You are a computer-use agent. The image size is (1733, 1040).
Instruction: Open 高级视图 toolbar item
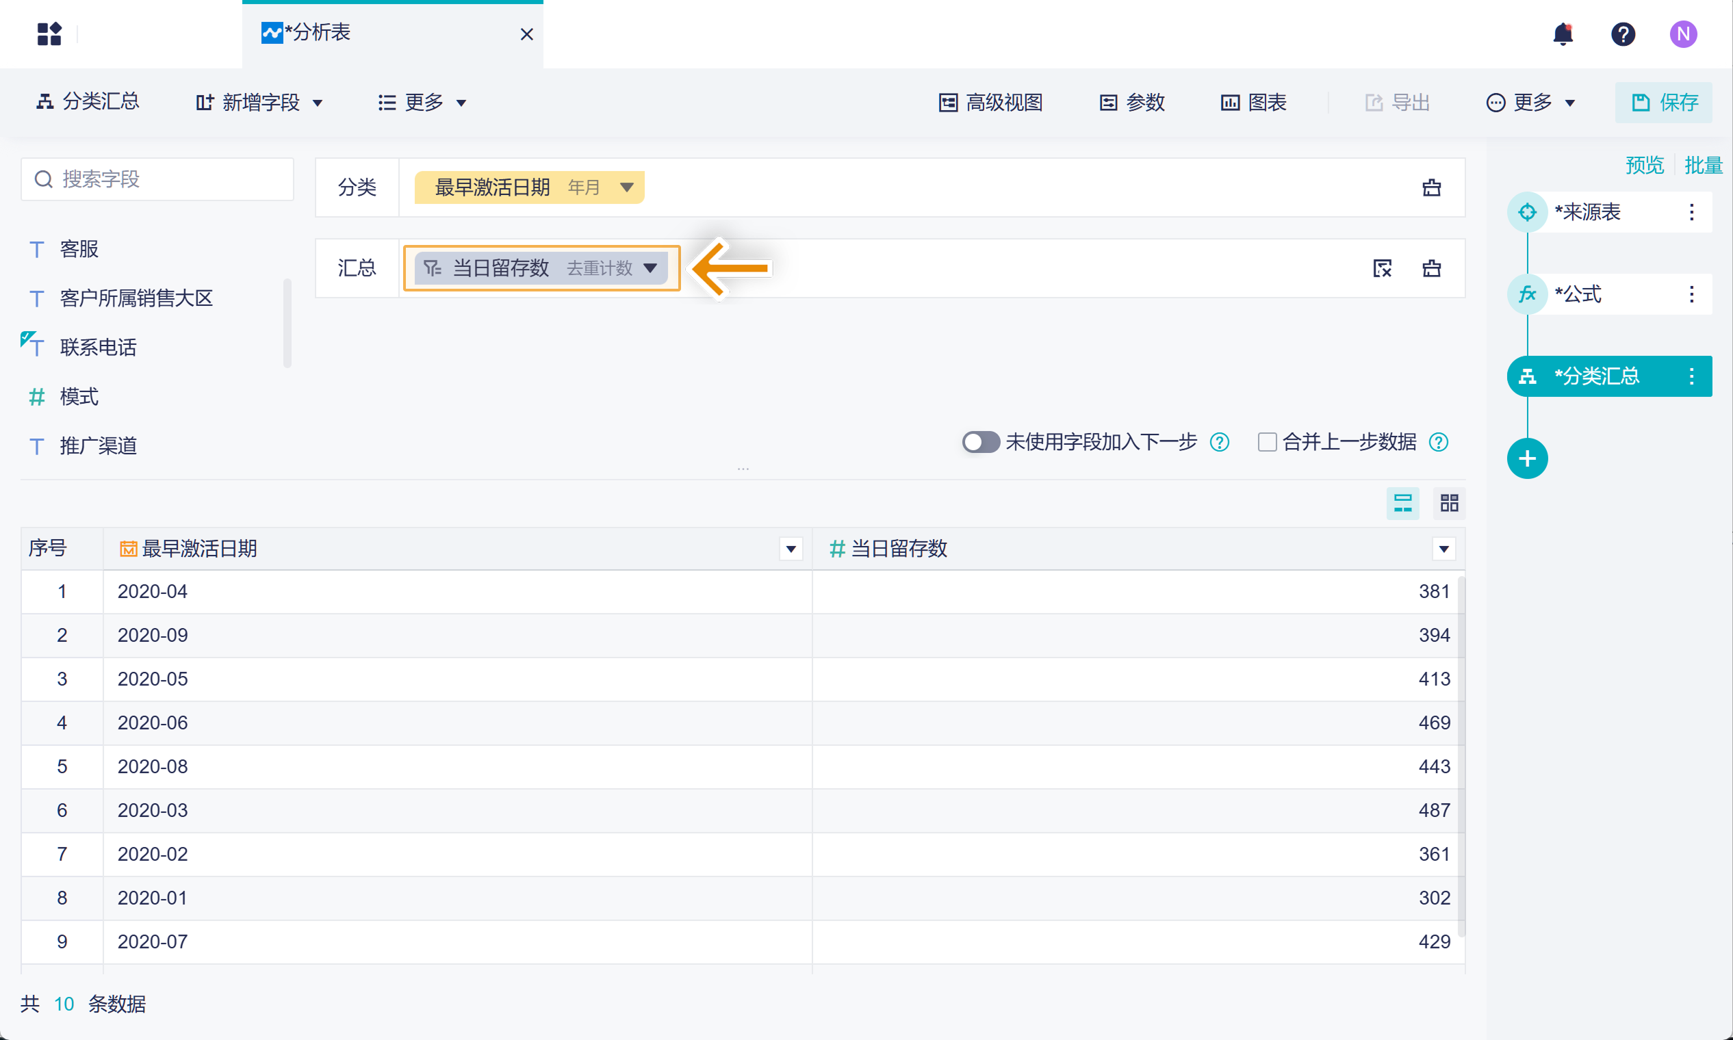pyautogui.click(x=990, y=103)
